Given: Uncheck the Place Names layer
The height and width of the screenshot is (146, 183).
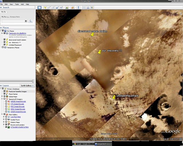Looking at the screenshot, I should tap(5, 94).
